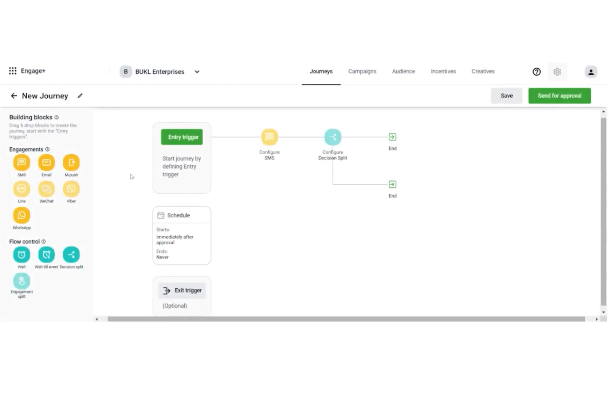Click 'Immediately after approval' text

coord(174,240)
